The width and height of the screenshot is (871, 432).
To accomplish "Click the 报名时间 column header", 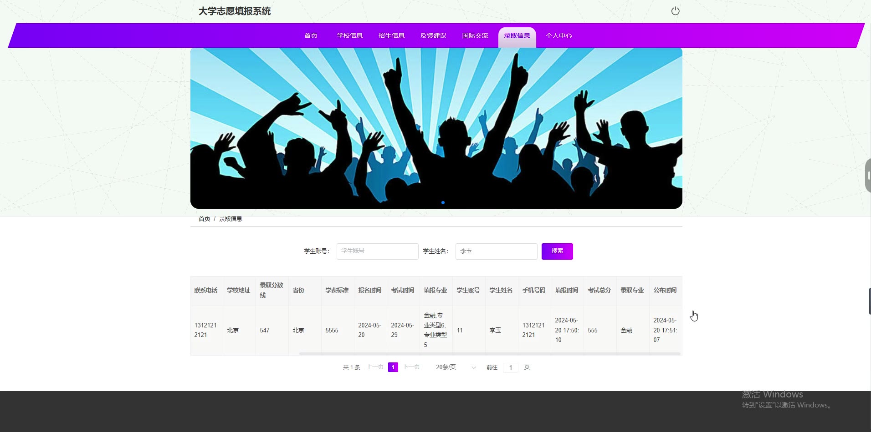I will 370,290.
